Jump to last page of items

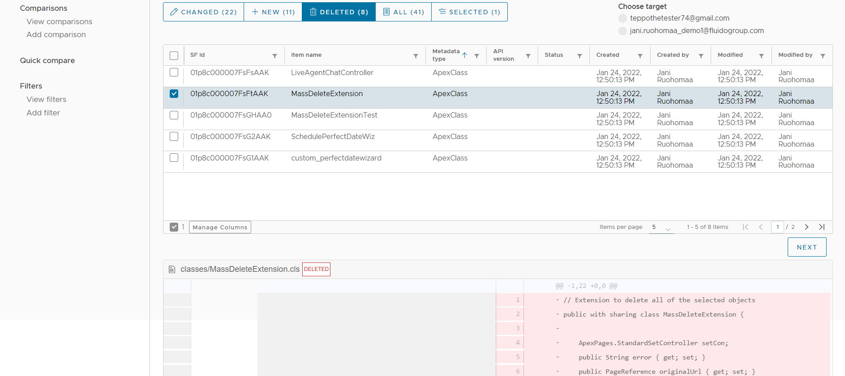click(822, 227)
